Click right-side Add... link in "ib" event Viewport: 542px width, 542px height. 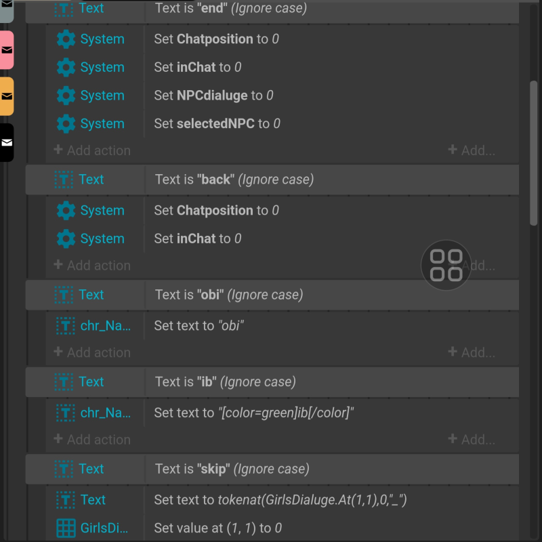pos(472,439)
